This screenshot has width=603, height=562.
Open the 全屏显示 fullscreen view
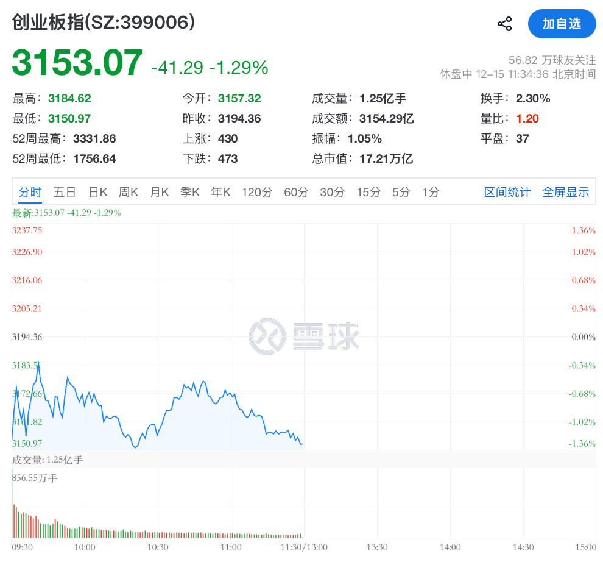tap(565, 192)
